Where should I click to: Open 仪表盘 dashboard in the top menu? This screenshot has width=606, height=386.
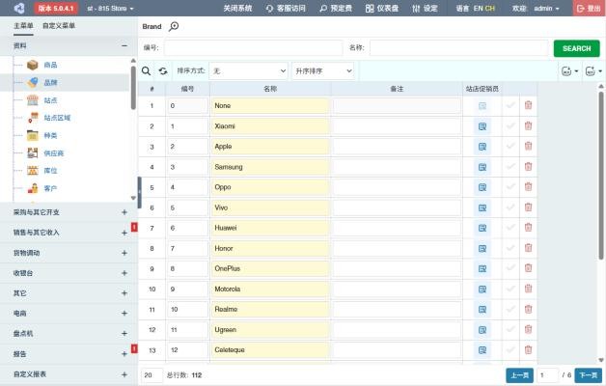(382, 8)
